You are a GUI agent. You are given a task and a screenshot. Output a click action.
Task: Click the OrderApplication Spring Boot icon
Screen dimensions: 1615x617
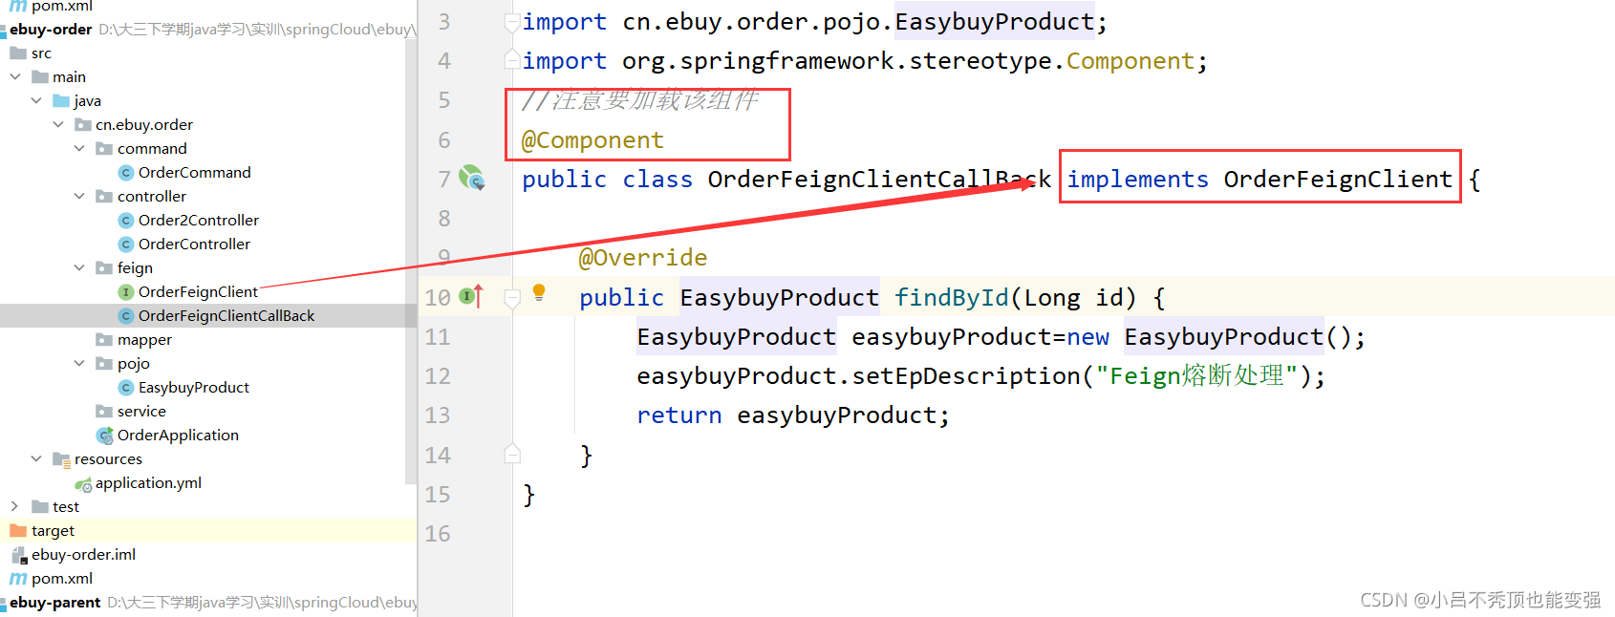coord(105,436)
